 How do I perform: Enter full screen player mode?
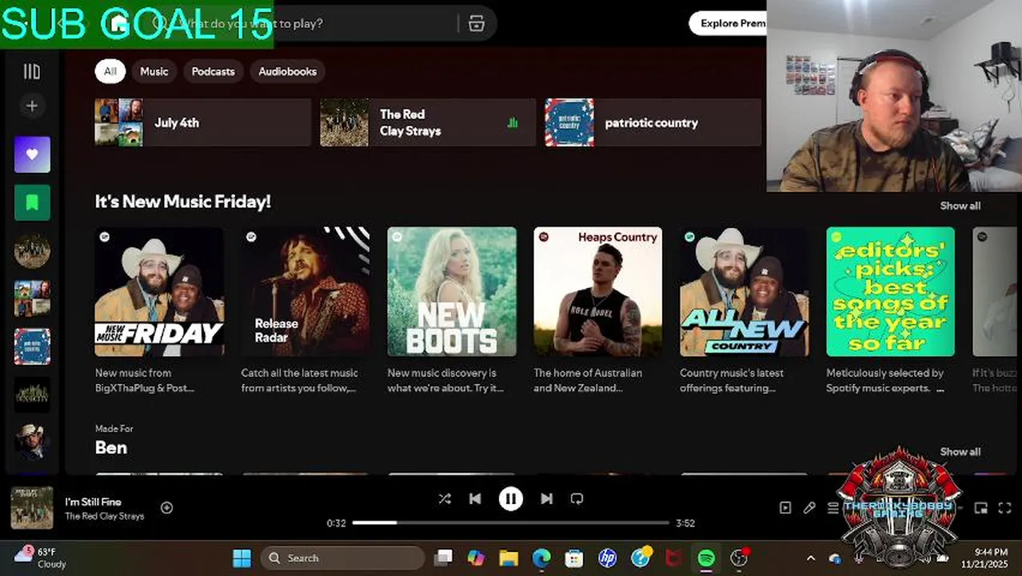(x=1005, y=507)
